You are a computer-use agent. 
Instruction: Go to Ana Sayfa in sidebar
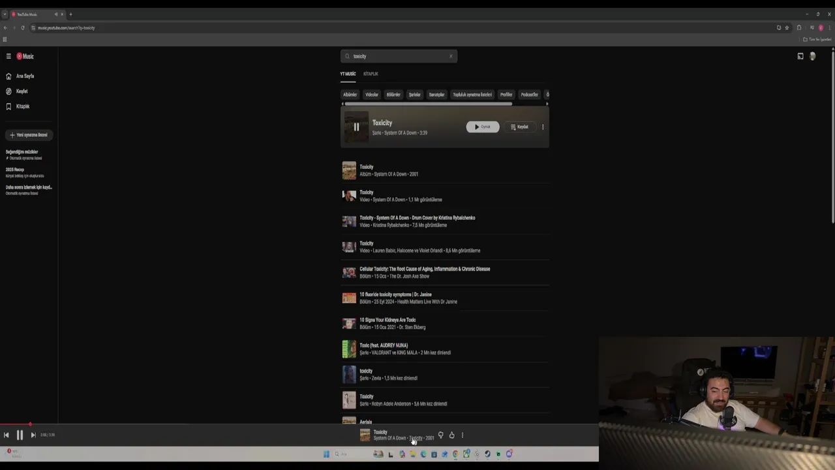(25, 76)
